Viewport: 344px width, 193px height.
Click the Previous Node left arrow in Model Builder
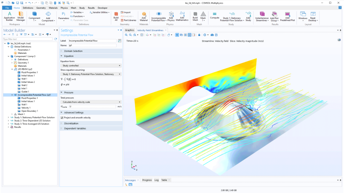click(x=5, y=35)
